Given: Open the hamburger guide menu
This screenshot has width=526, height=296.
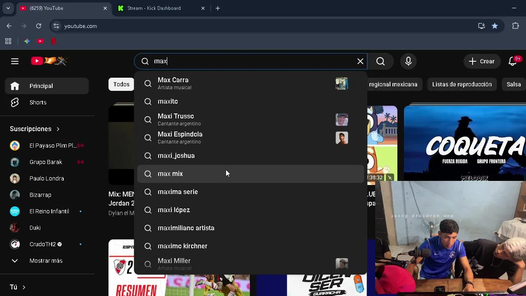Looking at the screenshot, I should [15, 61].
